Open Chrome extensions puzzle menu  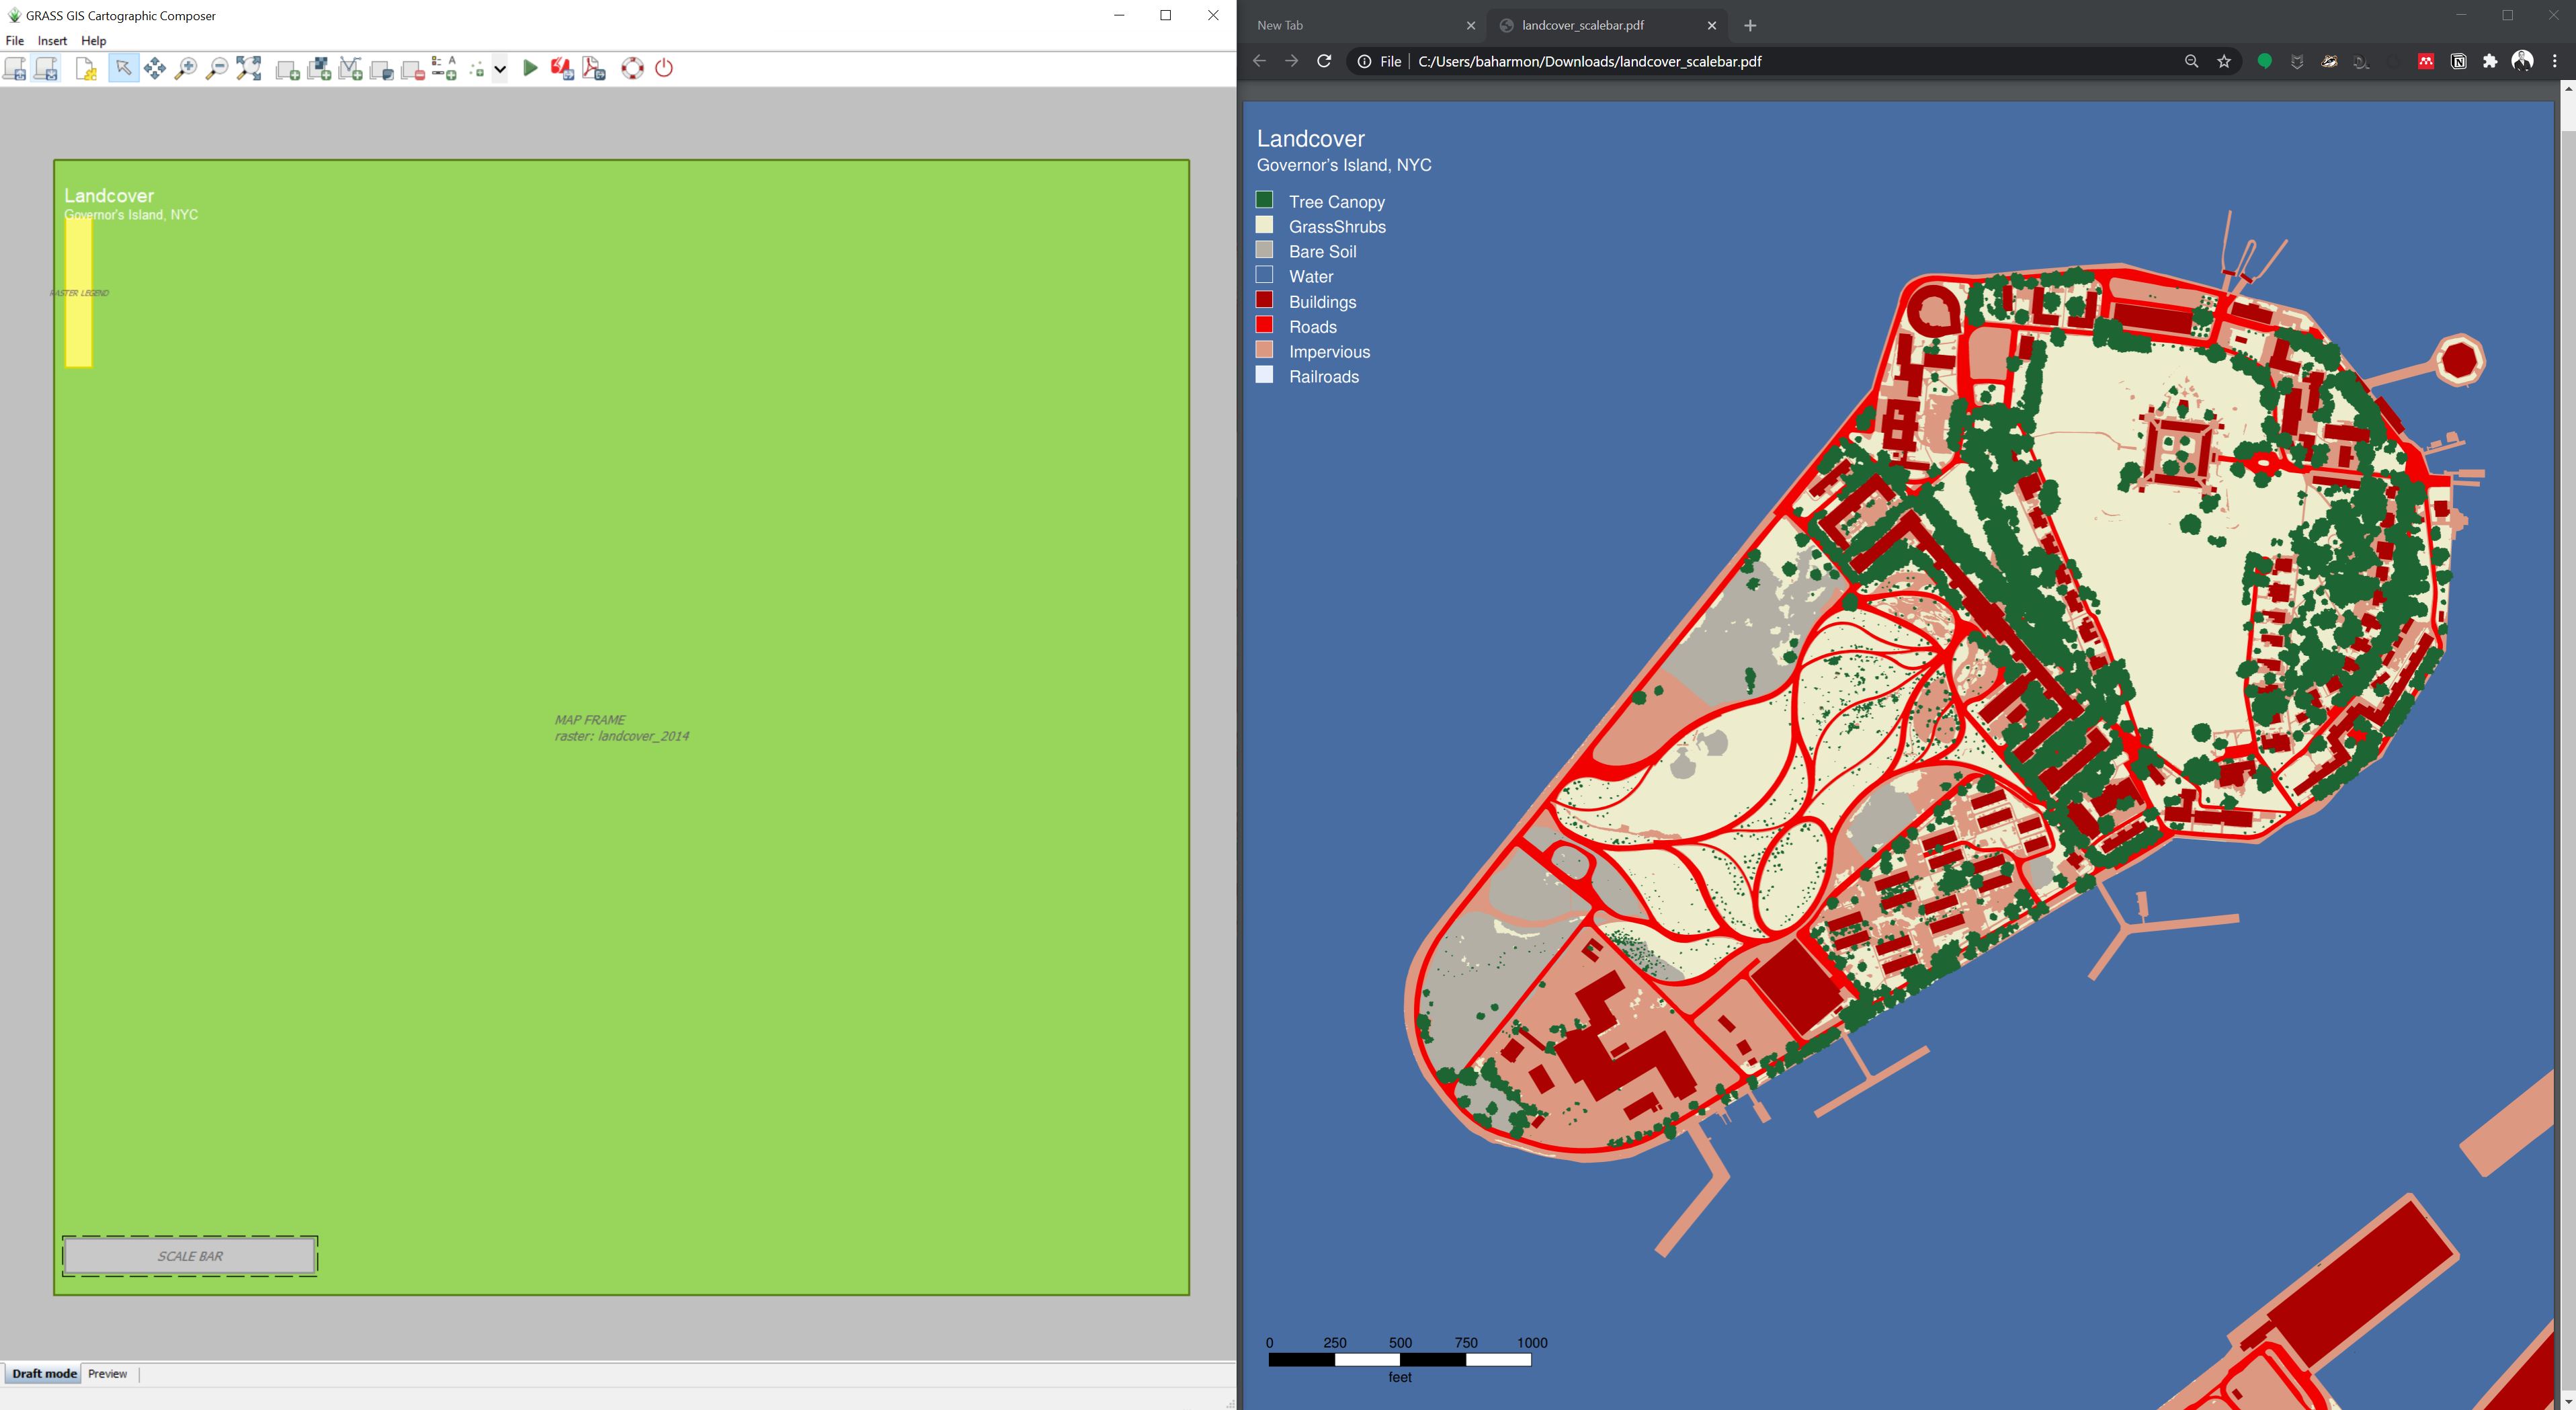click(2490, 61)
